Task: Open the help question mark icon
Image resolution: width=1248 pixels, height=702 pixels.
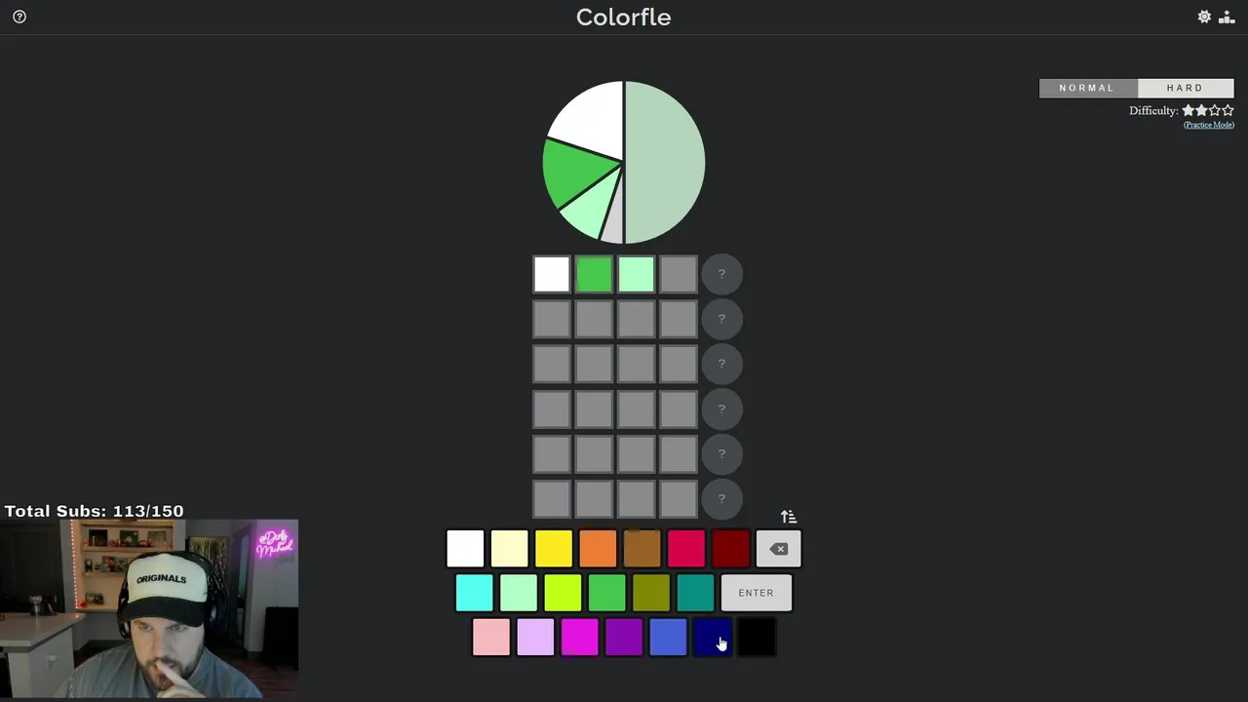Action: pos(19,17)
